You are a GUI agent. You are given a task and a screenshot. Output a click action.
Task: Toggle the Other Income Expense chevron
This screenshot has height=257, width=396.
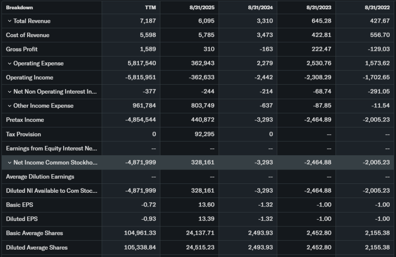[x=9, y=106]
